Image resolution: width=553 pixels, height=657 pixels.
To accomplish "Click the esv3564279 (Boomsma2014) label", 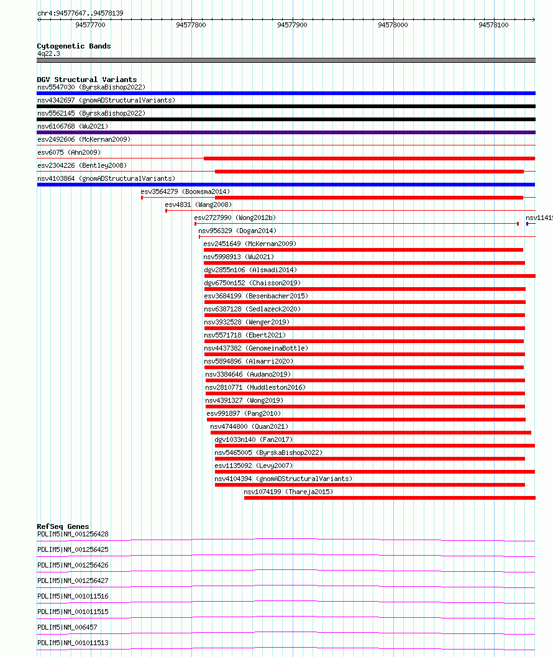I will click(185, 191).
